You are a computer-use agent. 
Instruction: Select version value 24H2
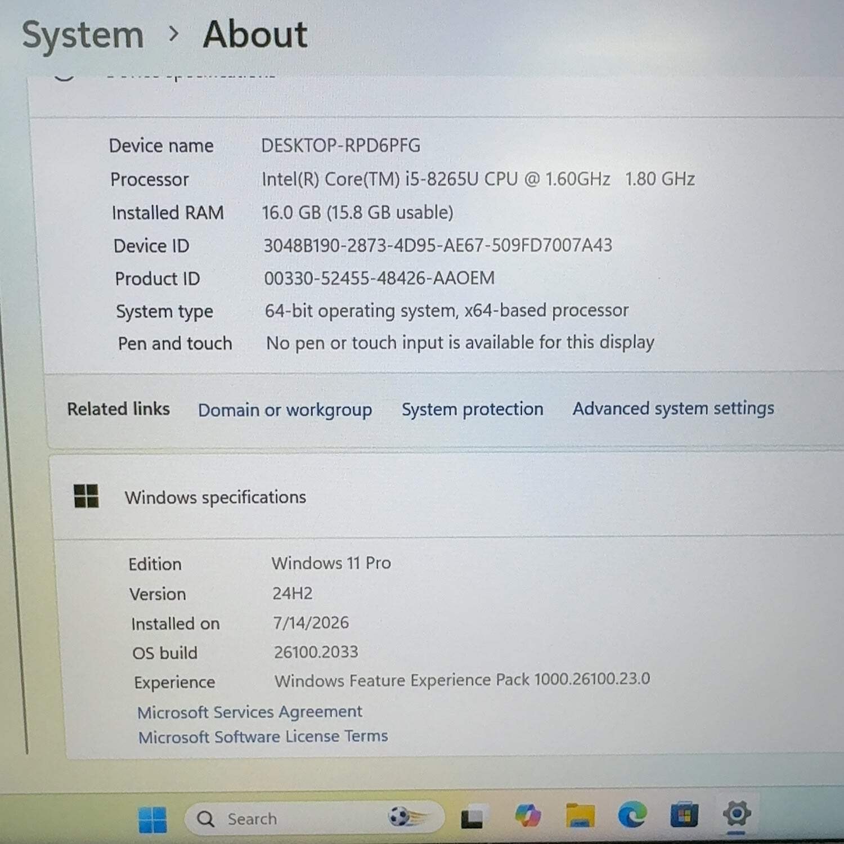click(x=292, y=593)
